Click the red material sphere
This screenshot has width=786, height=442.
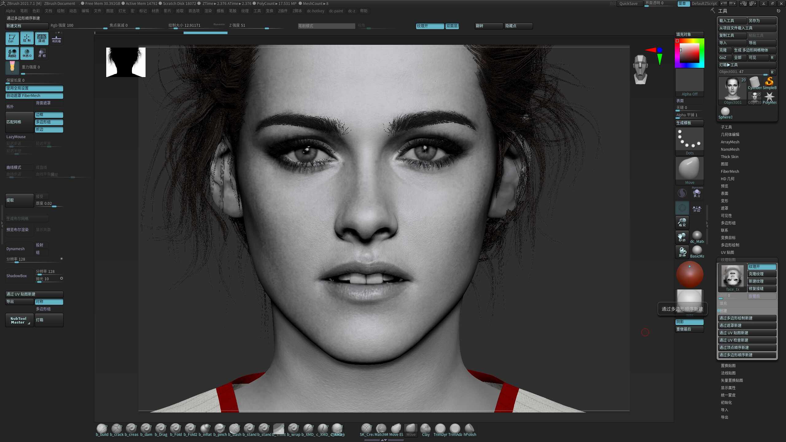(690, 274)
